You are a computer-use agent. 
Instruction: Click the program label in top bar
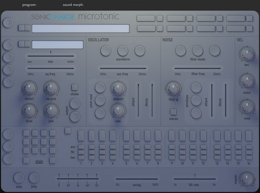pos(29,5)
